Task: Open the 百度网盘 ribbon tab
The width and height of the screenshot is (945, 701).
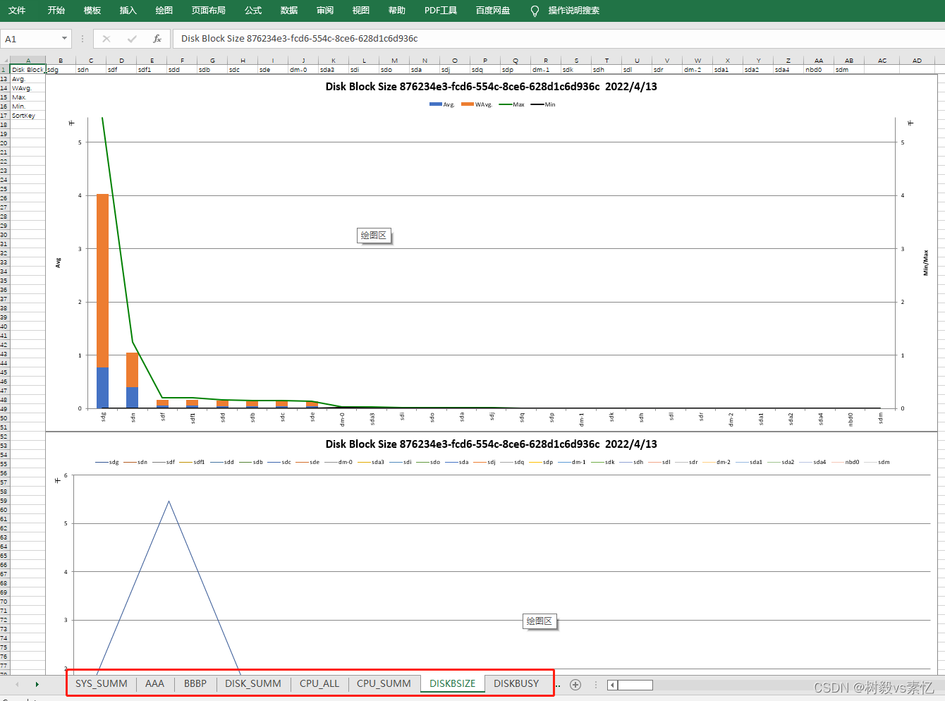Action: click(493, 11)
